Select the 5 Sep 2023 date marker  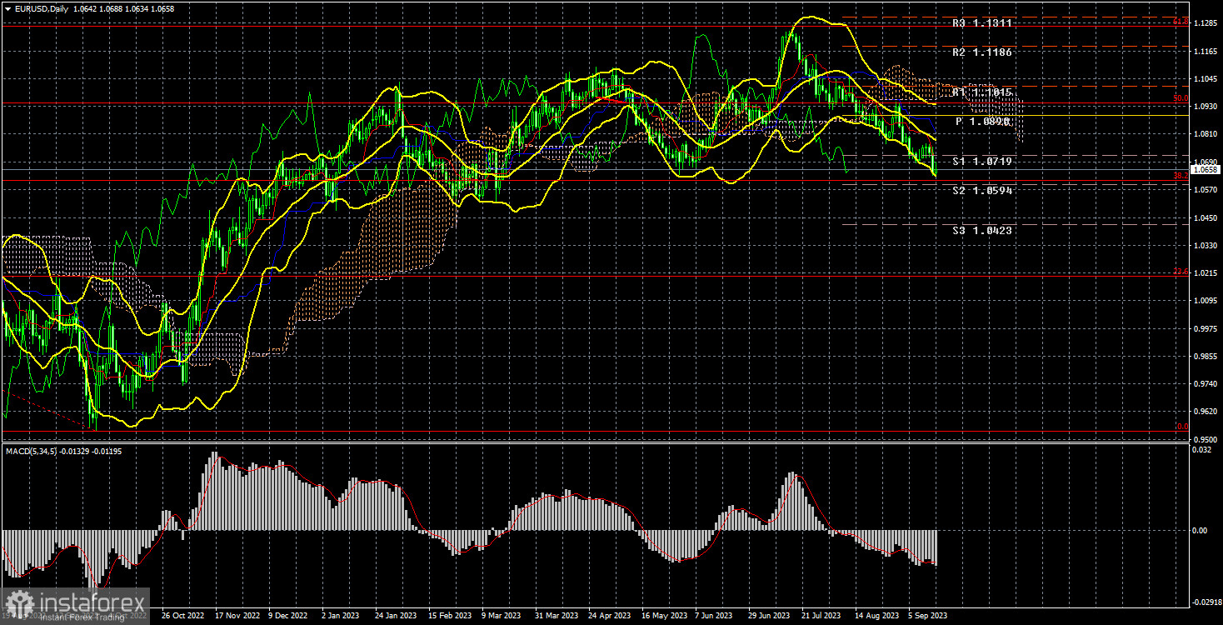pos(928,616)
